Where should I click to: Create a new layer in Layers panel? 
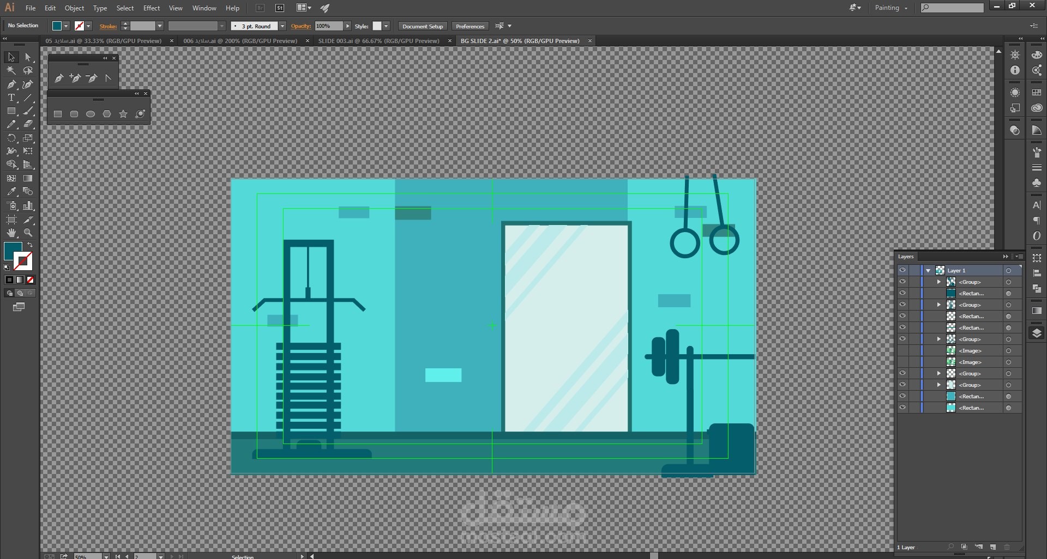click(993, 547)
